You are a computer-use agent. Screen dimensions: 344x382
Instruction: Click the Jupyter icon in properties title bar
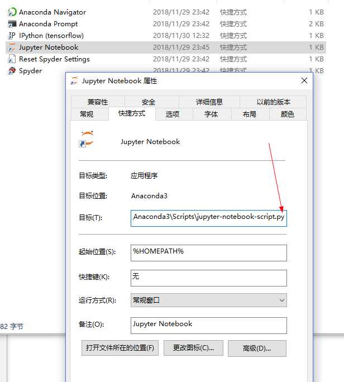click(x=74, y=80)
